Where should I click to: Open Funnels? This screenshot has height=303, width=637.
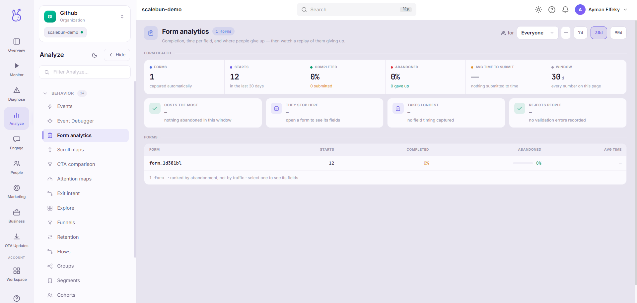click(x=86, y=223)
